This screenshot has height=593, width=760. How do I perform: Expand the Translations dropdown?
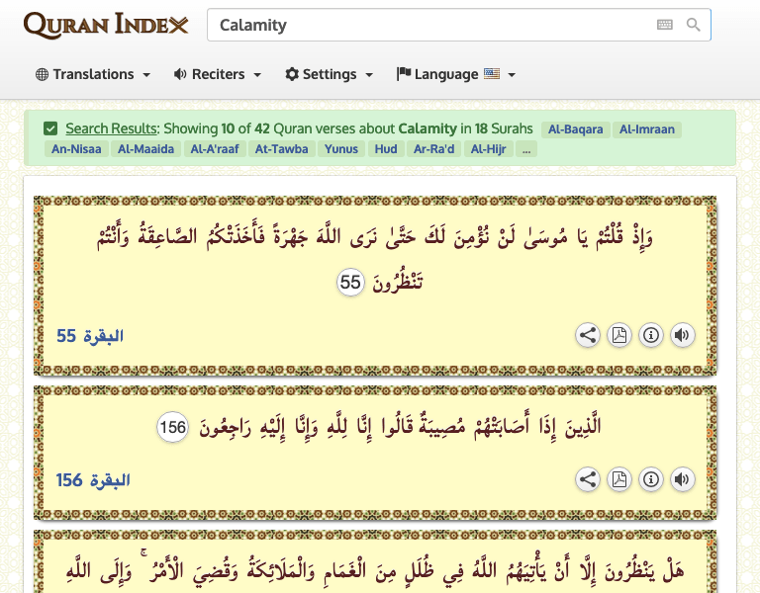click(93, 74)
